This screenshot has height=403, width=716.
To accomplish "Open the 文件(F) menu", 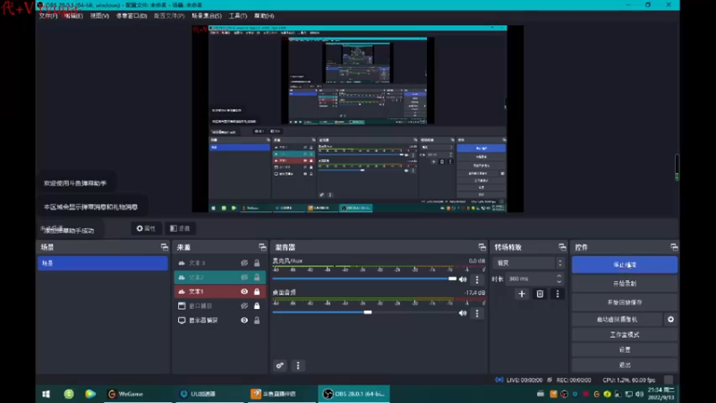I will click(x=48, y=15).
